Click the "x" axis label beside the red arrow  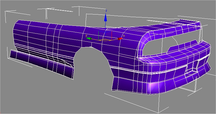tap(124, 36)
